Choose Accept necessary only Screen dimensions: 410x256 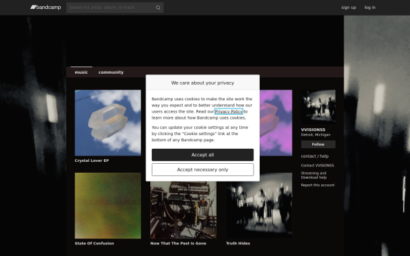(x=203, y=170)
